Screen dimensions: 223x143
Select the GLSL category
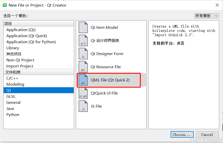coord(39,96)
